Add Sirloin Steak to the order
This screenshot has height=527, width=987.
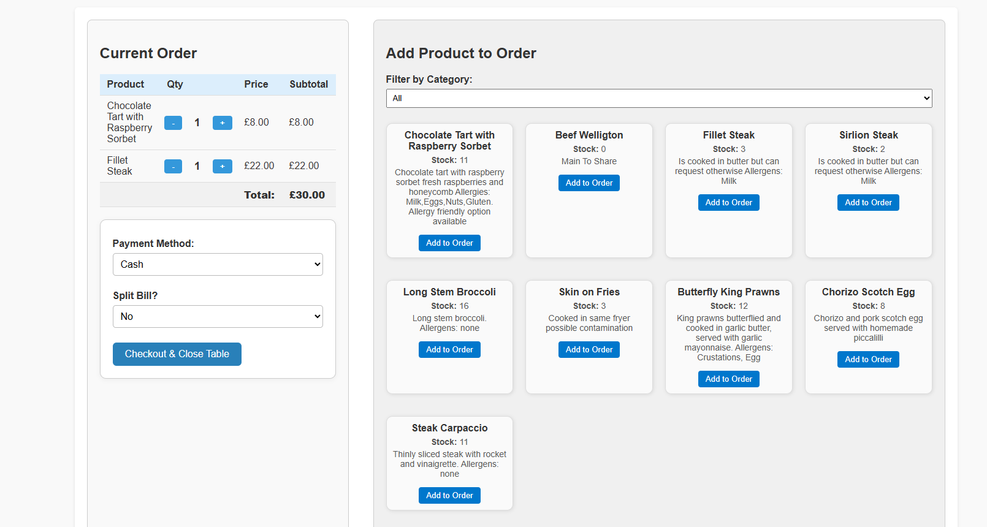point(867,203)
